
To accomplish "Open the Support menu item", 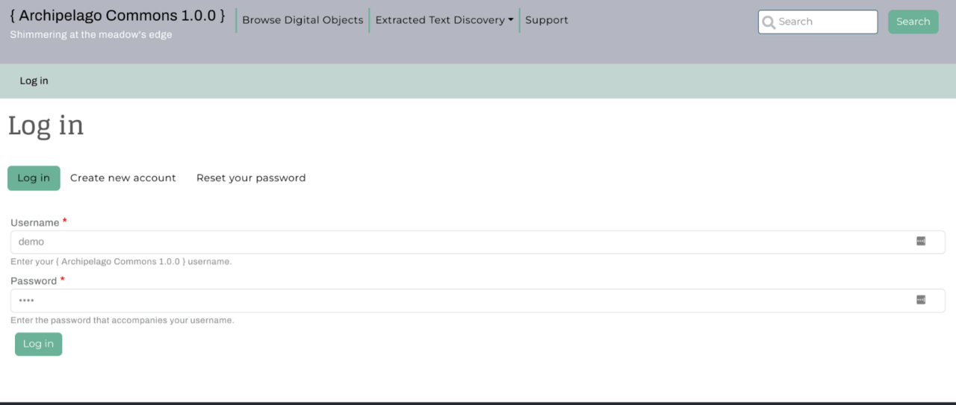I will (546, 20).
